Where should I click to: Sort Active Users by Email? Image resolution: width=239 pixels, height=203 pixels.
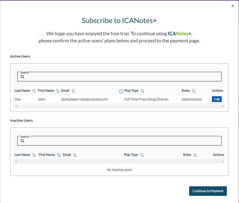tap(73, 91)
